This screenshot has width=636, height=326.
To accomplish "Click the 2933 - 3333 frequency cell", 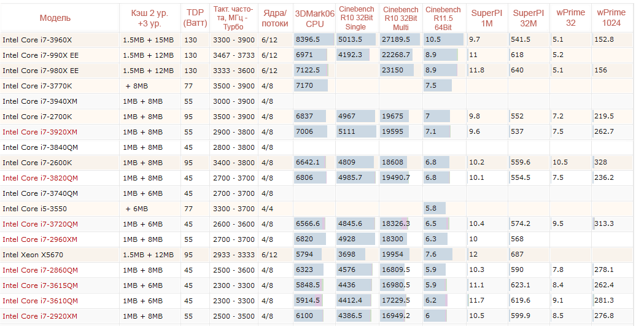I will click(x=233, y=255).
